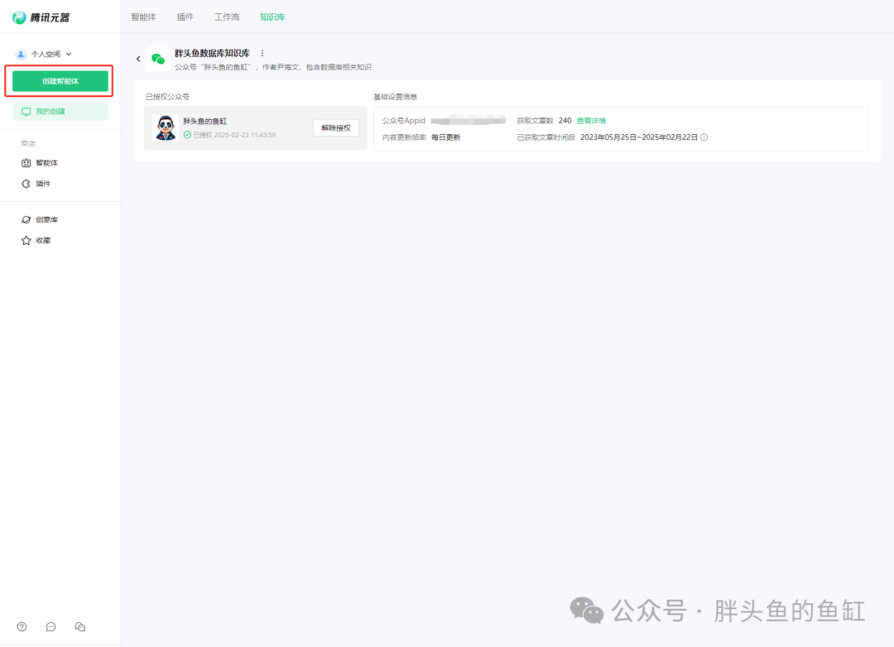894x647 pixels.
Task: Click the 商店 sidebar section label
Action: (28, 144)
